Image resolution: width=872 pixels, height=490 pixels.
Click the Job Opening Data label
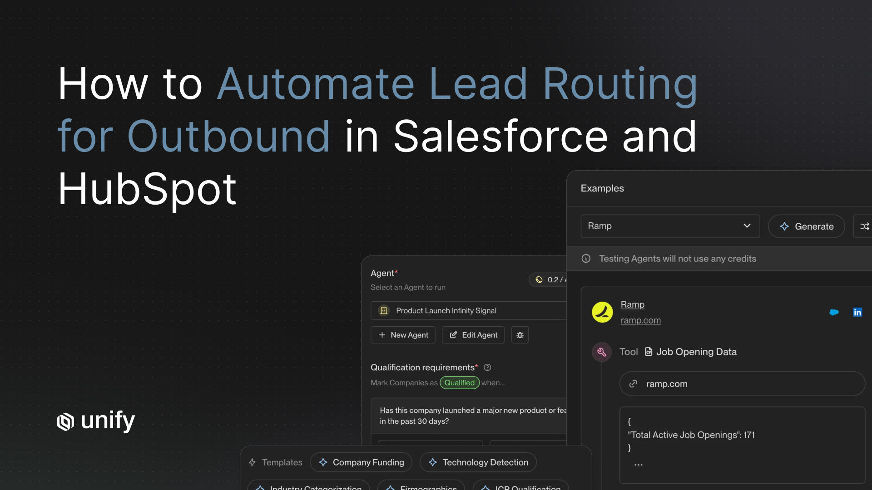pos(696,352)
